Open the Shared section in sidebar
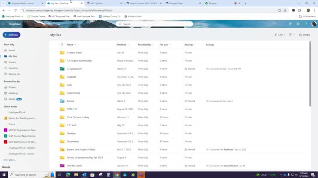This screenshot has height=178, width=318. point(12,62)
